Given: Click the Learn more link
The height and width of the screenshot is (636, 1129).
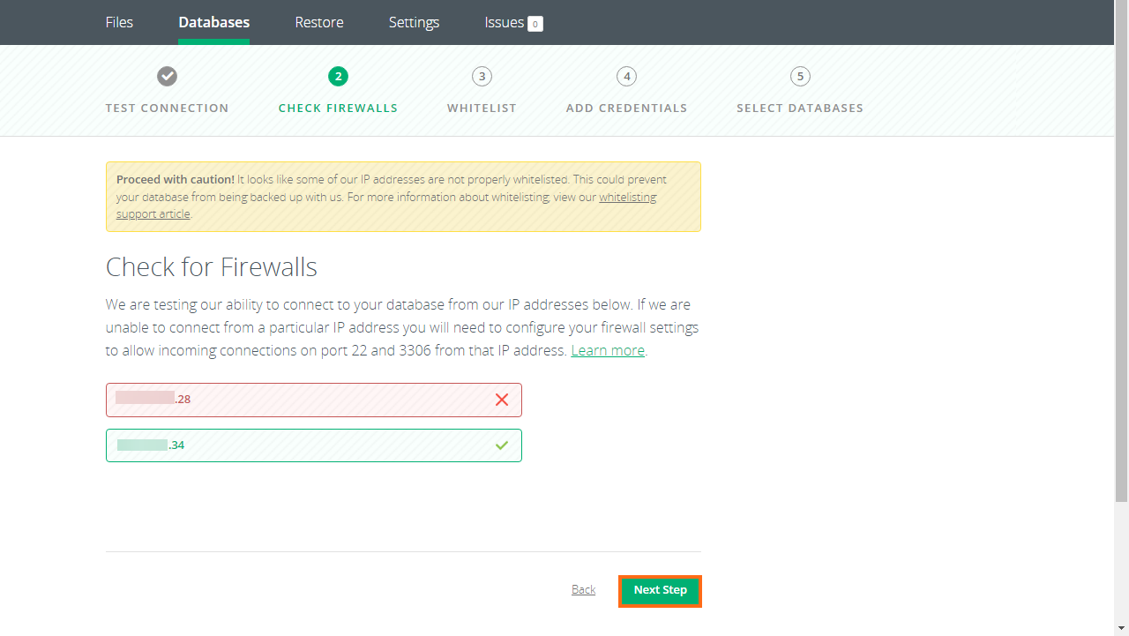Looking at the screenshot, I should [x=607, y=350].
